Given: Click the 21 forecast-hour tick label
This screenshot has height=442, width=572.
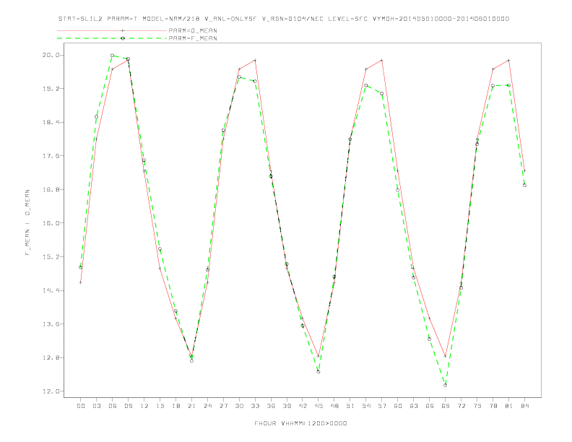Looking at the screenshot, I should tap(191, 406).
